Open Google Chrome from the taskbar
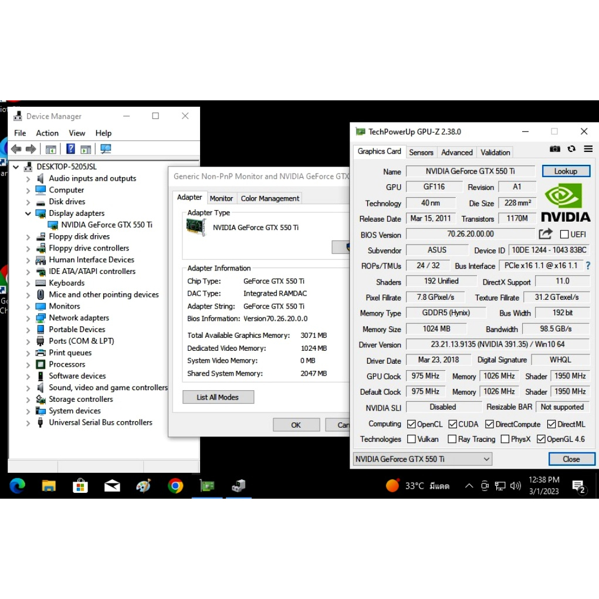This screenshot has width=599, height=599. (175, 486)
